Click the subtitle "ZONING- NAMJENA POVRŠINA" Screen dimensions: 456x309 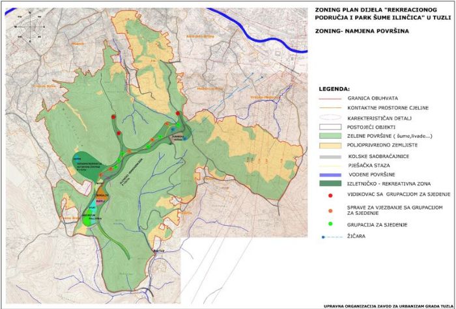(x=362, y=31)
